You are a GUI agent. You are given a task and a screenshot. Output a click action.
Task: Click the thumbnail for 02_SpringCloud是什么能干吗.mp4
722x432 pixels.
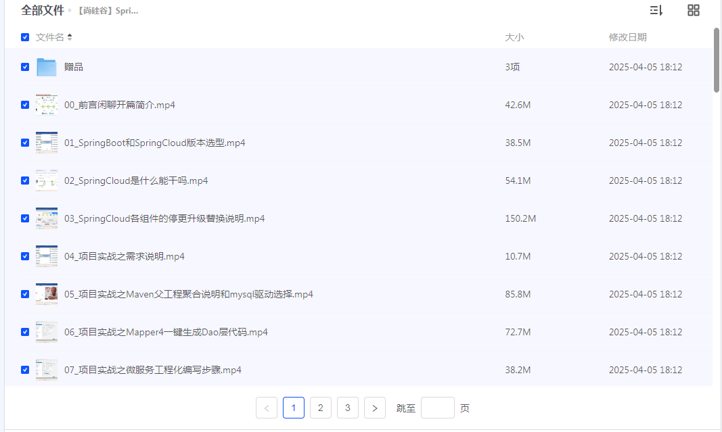(x=45, y=181)
